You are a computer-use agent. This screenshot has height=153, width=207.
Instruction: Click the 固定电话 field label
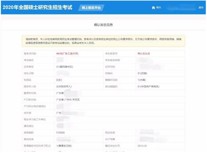point(110,133)
